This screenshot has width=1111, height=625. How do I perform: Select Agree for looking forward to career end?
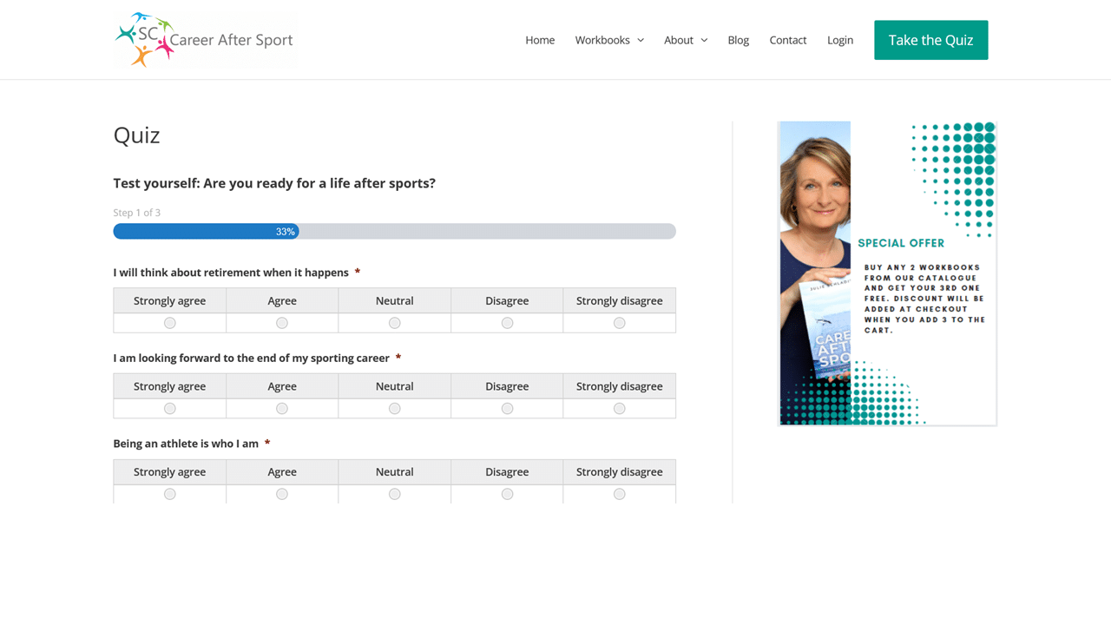click(282, 409)
